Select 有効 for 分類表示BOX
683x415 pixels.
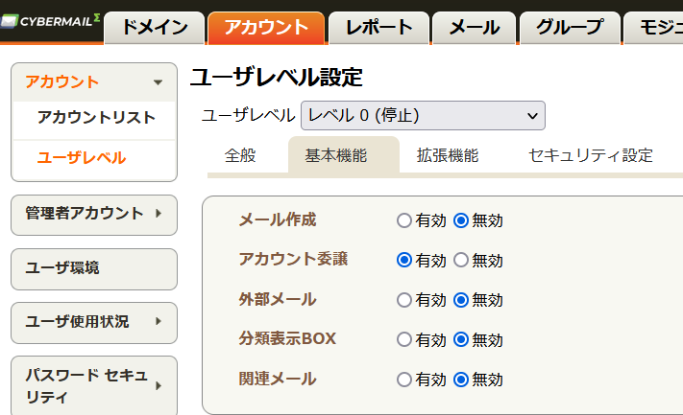[404, 340]
